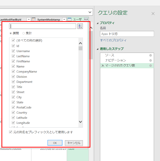Open the すべてのプロパティ link
160x161 pixels.
[x=113, y=40]
